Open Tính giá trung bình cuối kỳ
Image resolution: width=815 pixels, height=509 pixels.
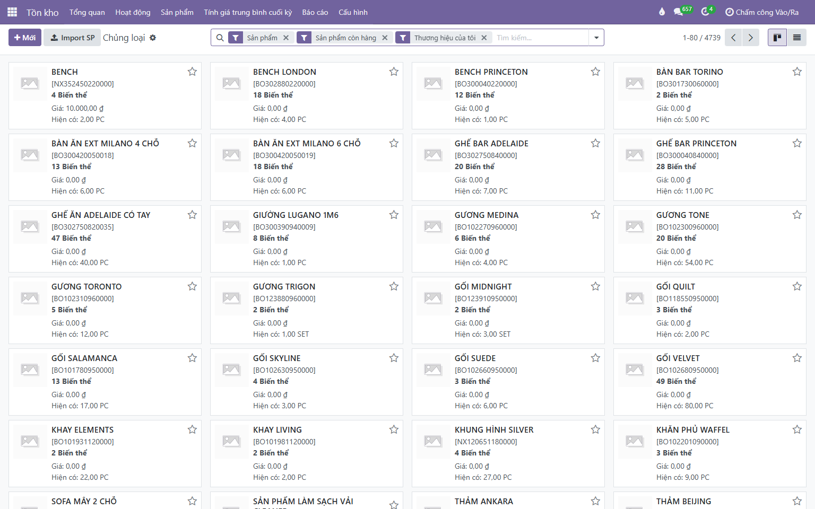click(248, 12)
